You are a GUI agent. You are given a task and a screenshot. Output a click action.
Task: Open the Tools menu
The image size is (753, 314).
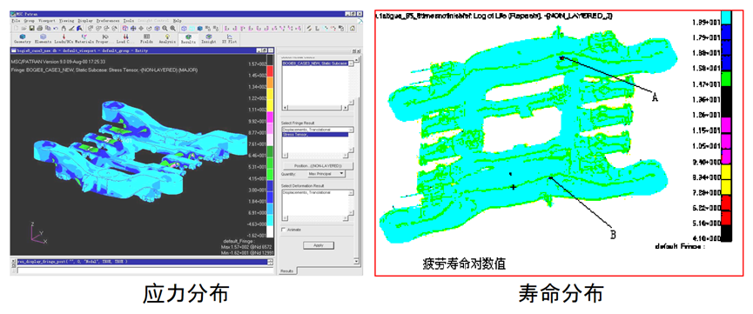[129, 21]
